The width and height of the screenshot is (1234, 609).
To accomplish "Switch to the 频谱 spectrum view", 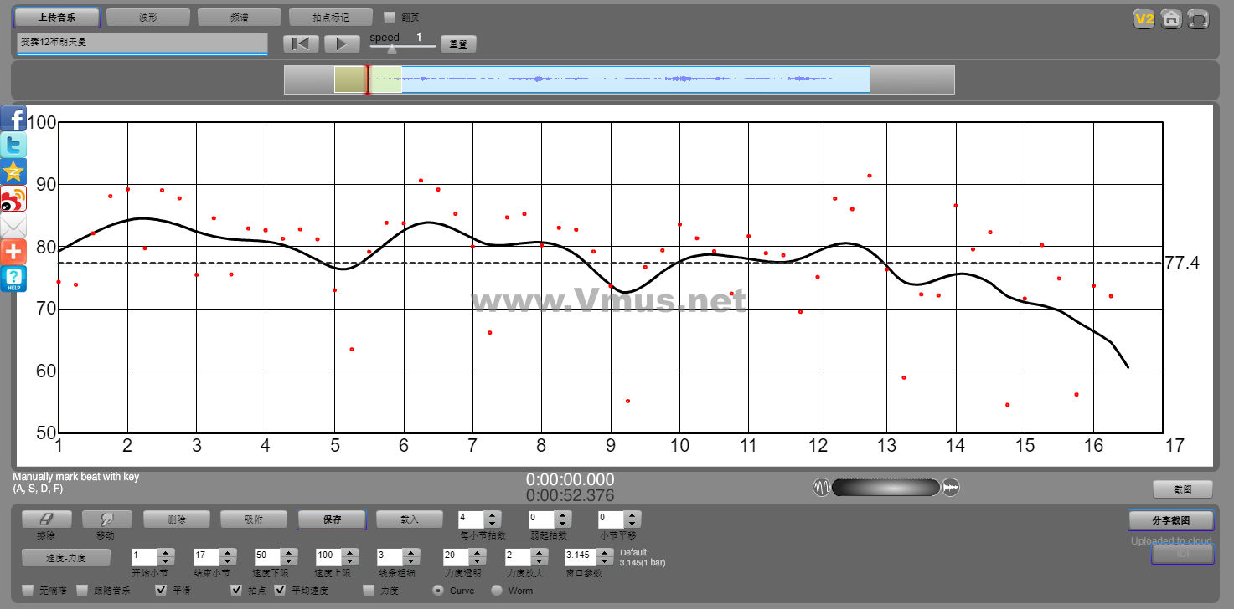I will (x=239, y=17).
